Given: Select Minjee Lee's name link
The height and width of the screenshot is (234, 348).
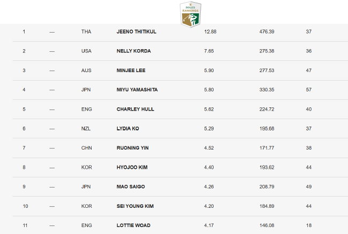Looking at the screenshot, I should tap(131, 71).
